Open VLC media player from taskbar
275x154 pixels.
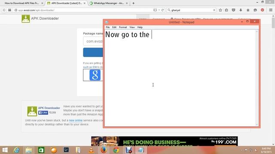[x=92, y=150]
